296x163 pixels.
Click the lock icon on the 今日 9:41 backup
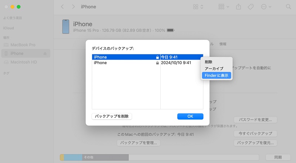pyautogui.click(x=158, y=57)
